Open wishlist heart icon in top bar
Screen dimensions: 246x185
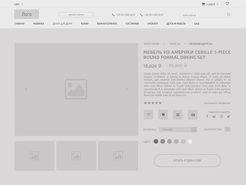[227, 3]
